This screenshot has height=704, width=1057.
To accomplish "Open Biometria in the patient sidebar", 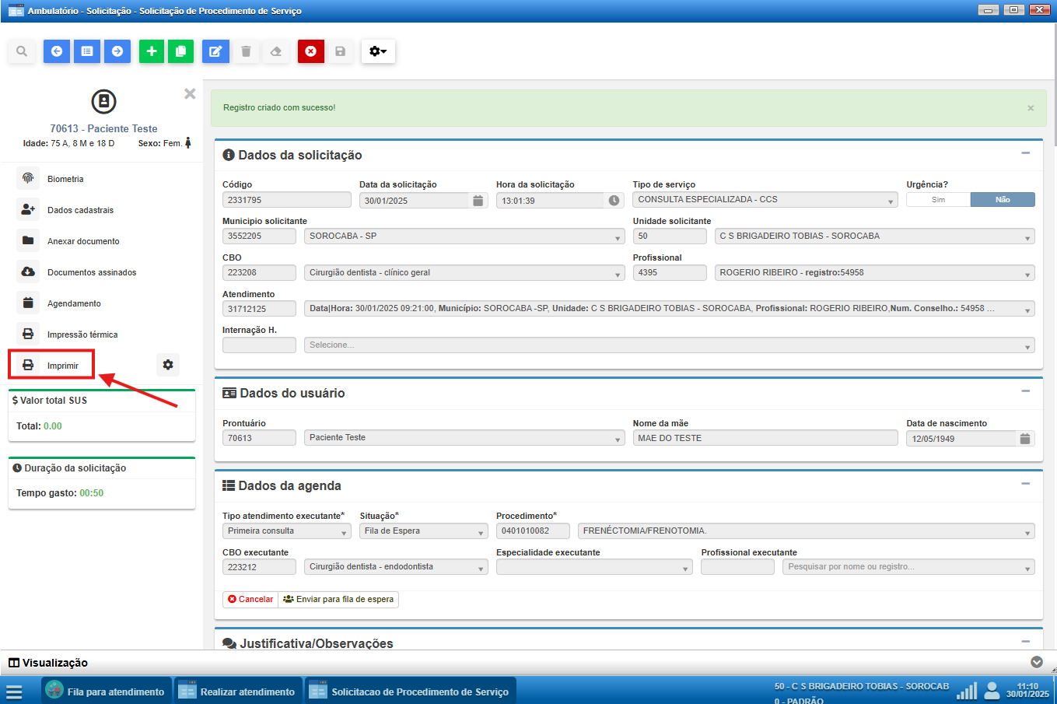I will pos(65,179).
